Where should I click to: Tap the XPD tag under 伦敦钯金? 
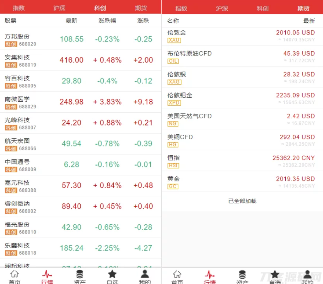coord(174,103)
